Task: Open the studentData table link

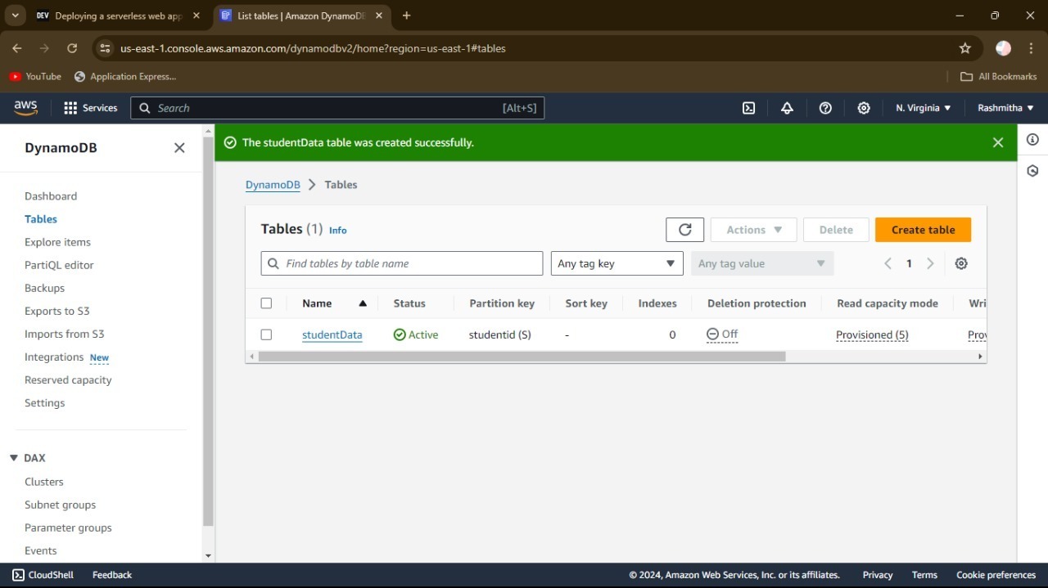Action: [x=332, y=334]
